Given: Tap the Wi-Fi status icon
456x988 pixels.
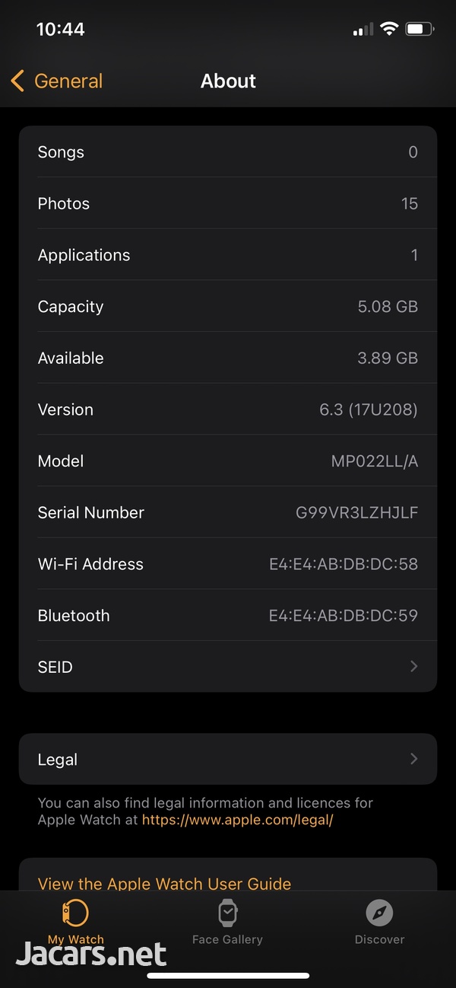Looking at the screenshot, I should (x=389, y=29).
